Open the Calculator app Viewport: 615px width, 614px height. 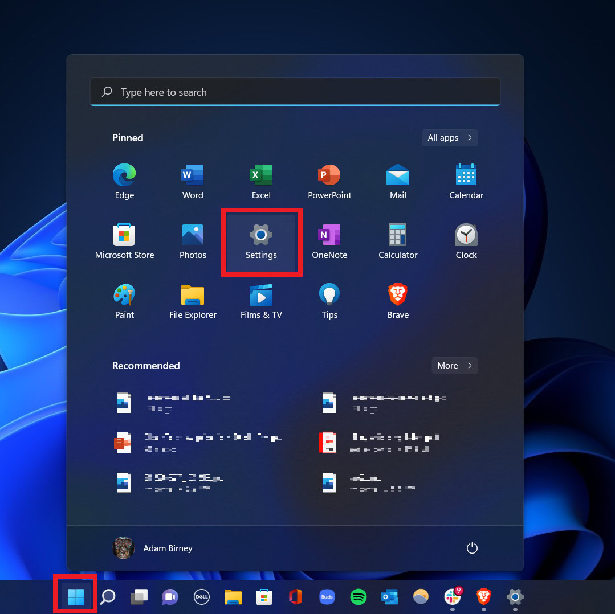pyautogui.click(x=398, y=242)
